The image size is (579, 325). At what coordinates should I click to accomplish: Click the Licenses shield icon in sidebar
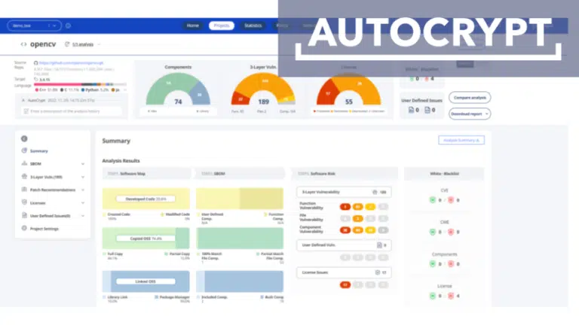coord(24,202)
